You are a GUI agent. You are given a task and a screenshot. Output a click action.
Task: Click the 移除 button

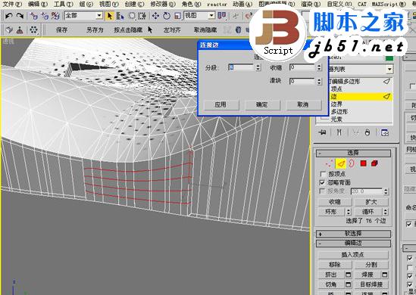coord(335,265)
